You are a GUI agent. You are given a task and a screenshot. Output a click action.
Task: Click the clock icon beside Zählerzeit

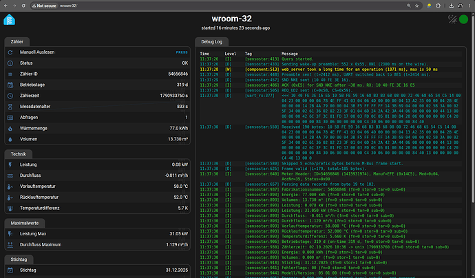tap(10, 96)
